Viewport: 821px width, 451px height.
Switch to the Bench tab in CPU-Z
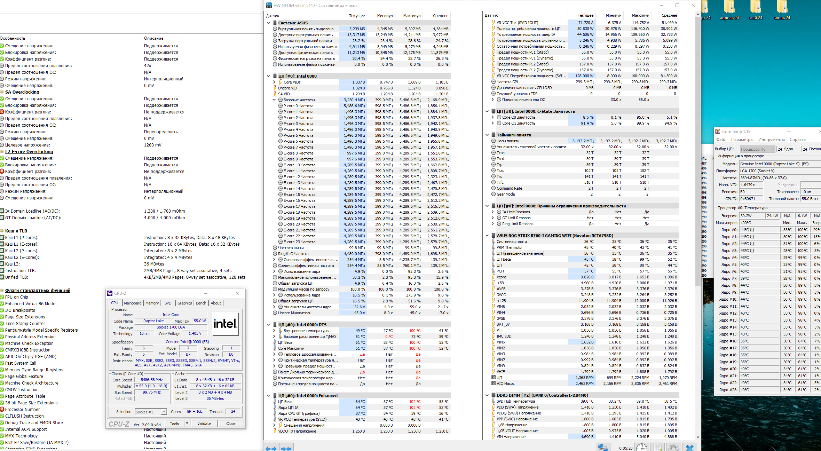coord(201,303)
